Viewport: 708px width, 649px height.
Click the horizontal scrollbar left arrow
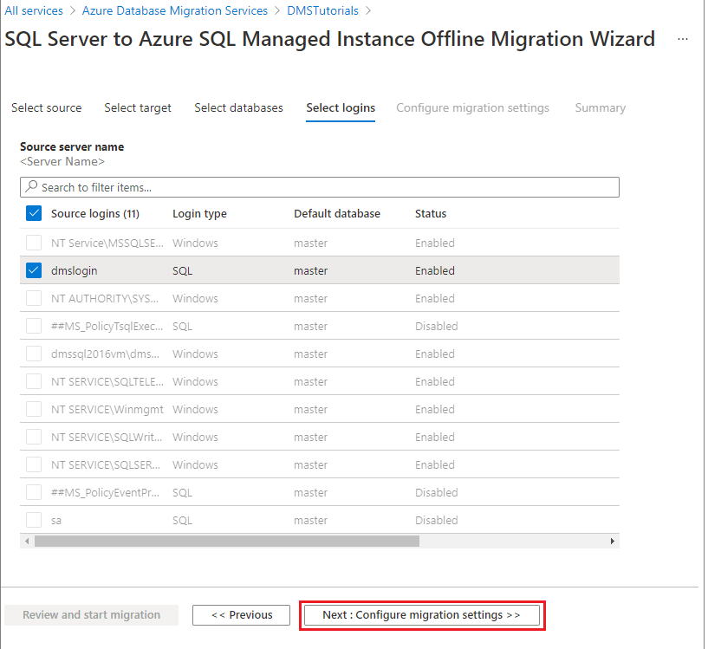(27, 541)
